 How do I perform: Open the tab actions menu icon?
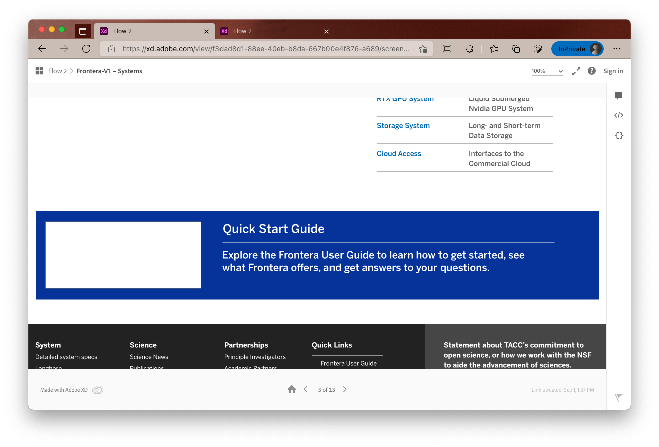[x=83, y=31]
